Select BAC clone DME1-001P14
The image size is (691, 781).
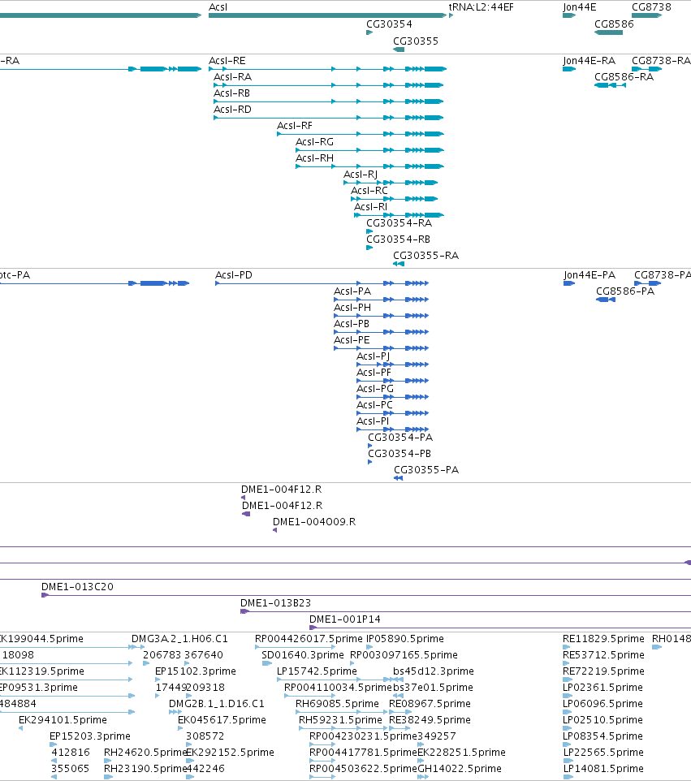point(345,619)
